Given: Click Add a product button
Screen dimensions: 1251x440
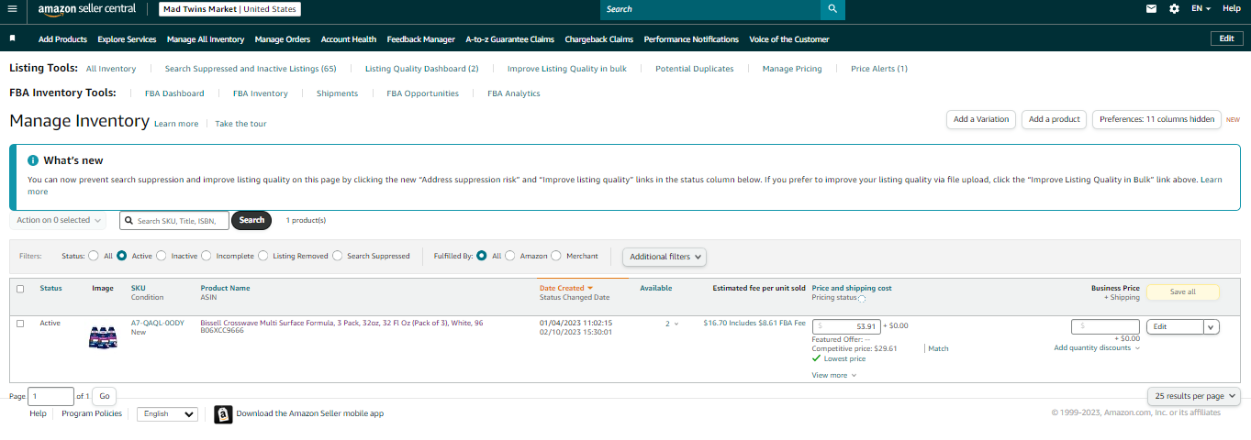Looking at the screenshot, I should 1055,119.
